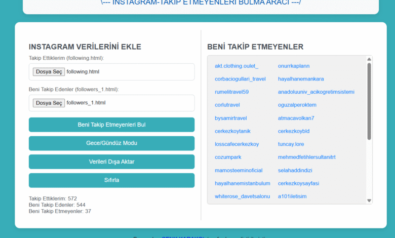Export data with Verileri Dışa Aktar
395x238 pixels.
click(x=111, y=162)
